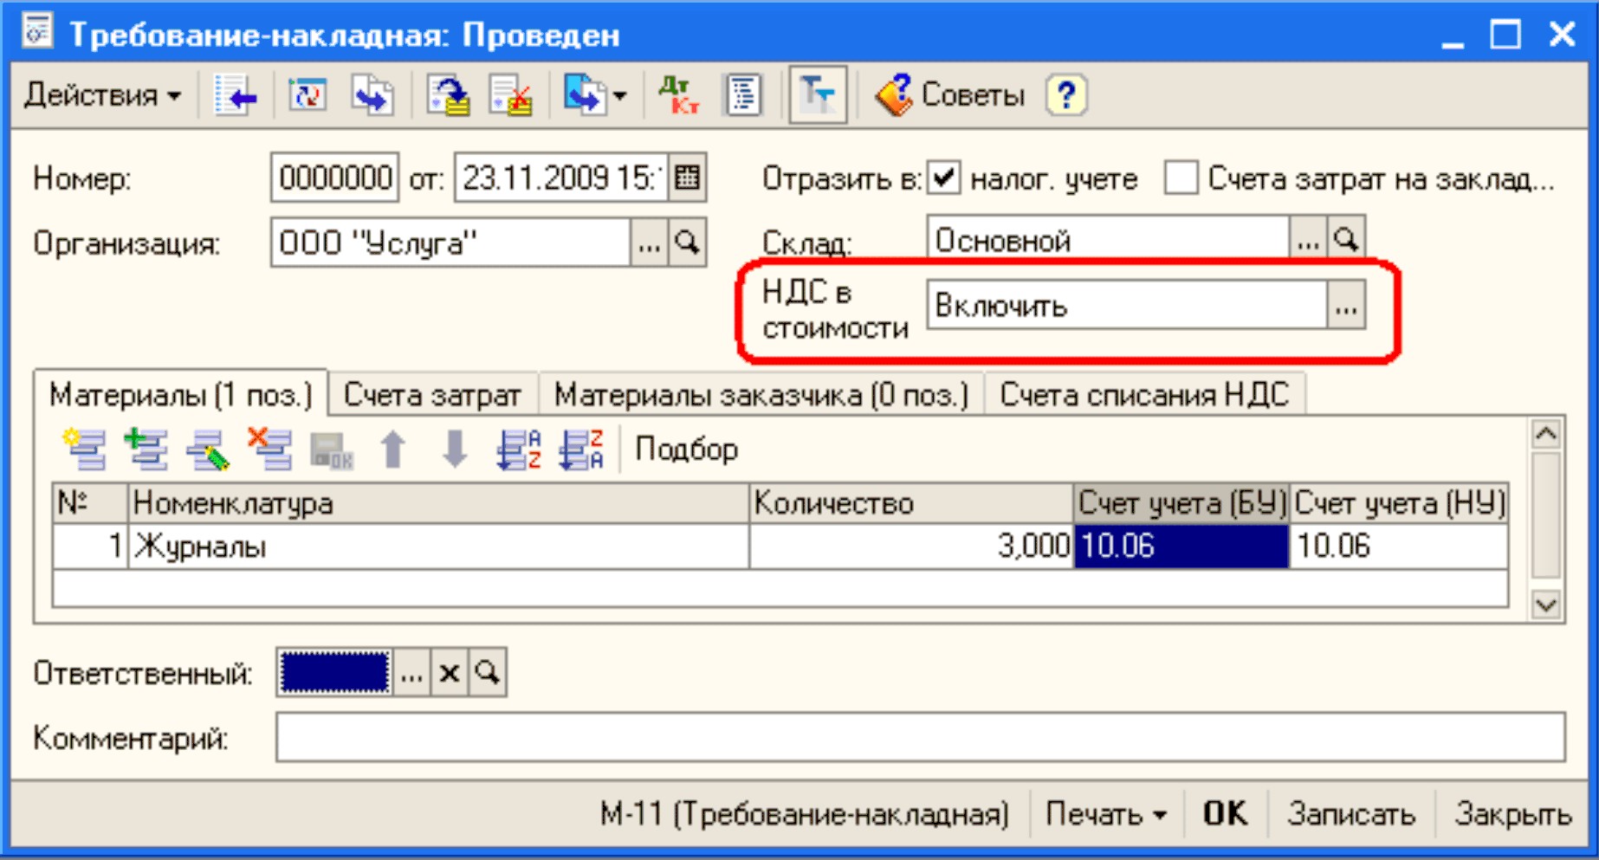Switch to Материалы (1 поз.) tab
This screenshot has height=860, width=1599.
pos(181,395)
